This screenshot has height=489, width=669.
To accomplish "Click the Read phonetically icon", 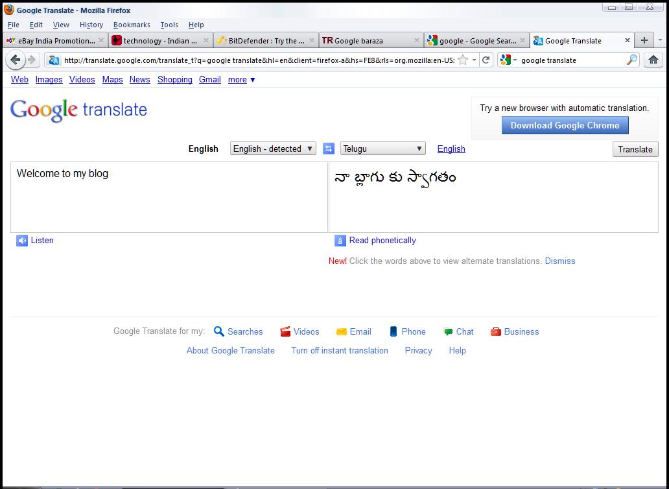I will coord(340,241).
